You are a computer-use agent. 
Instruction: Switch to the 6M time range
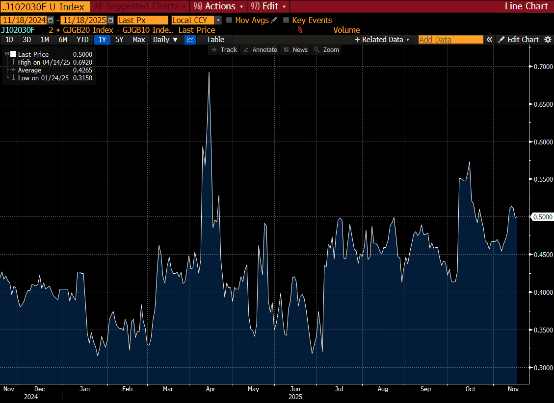63,40
